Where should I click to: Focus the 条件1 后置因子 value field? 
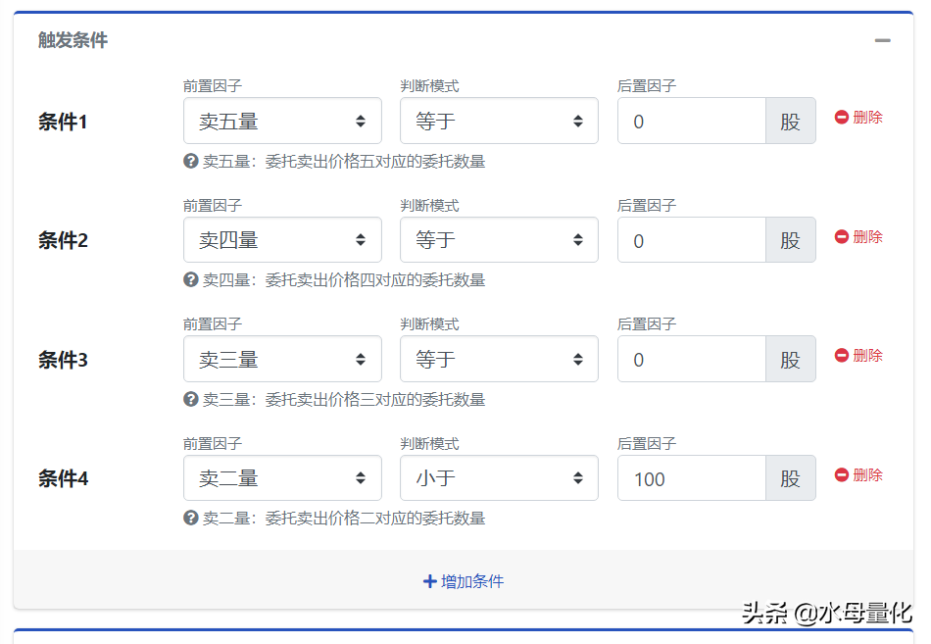[x=692, y=122]
